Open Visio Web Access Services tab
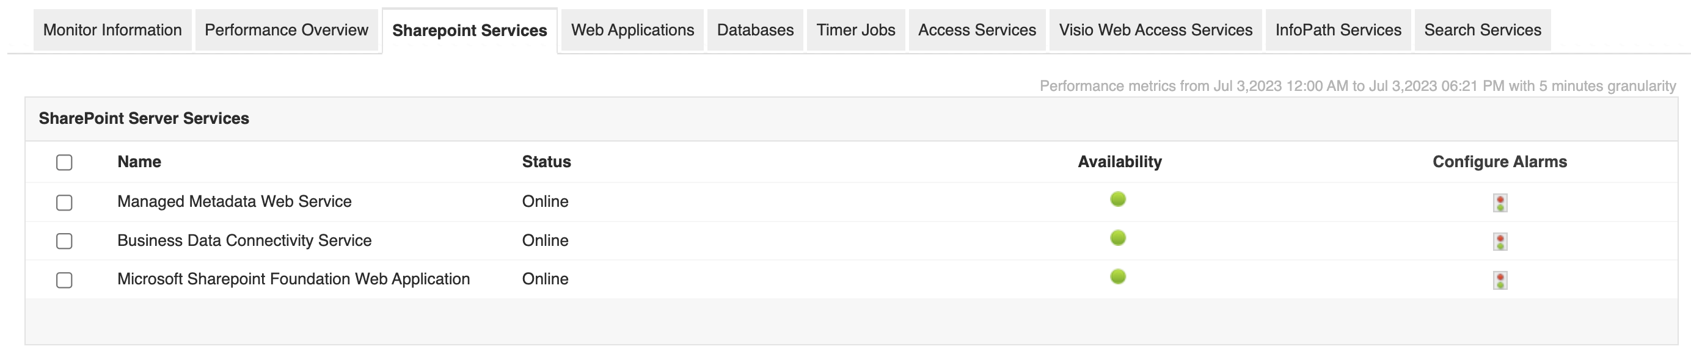1691x360 pixels. tap(1155, 30)
